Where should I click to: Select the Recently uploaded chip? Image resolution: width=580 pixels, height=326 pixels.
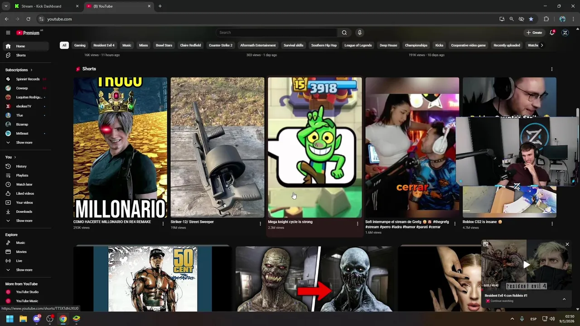(x=507, y=45)
